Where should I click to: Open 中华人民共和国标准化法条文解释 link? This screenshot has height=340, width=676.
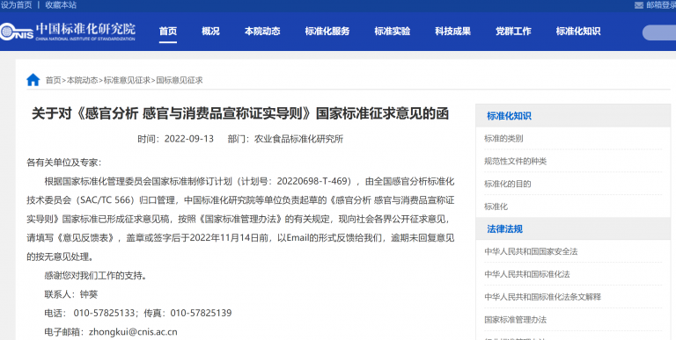point(542,297)
